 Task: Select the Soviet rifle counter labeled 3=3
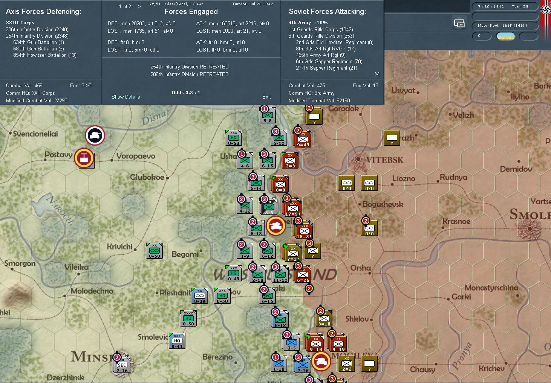(290, 161)
